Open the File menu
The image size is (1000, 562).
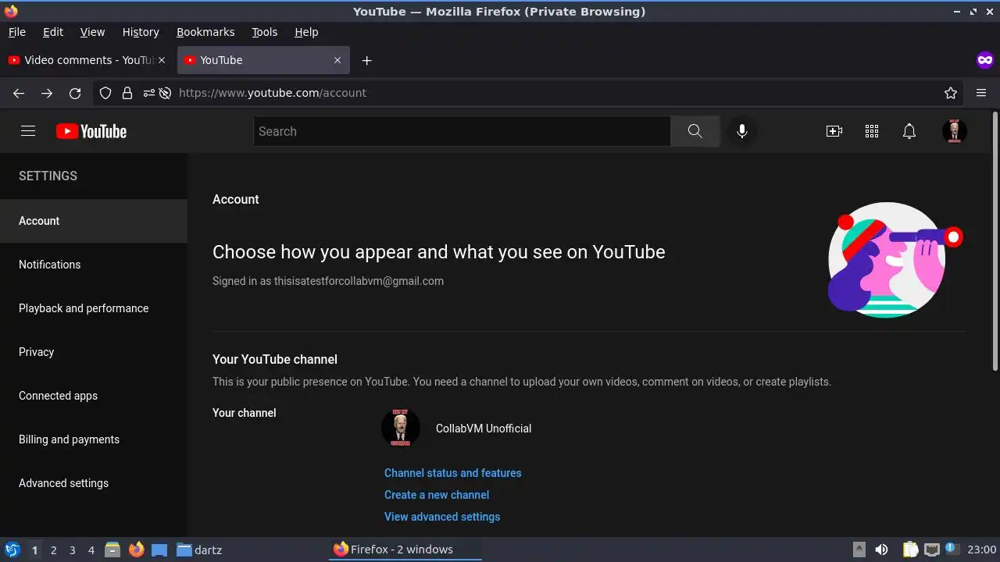coord(16,32)
